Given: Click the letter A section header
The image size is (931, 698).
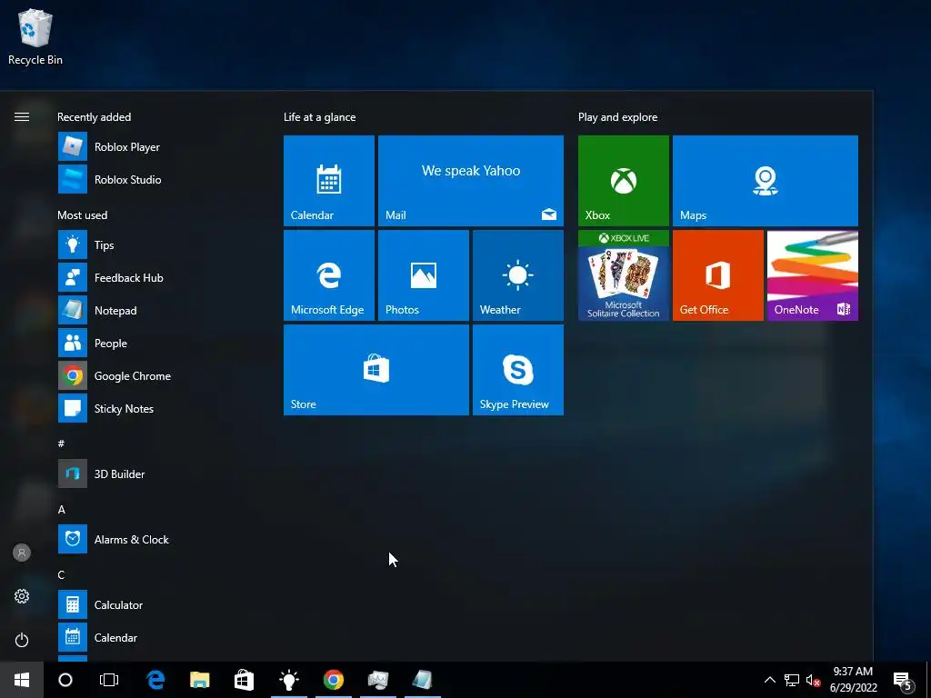Looking at the screenshot, I should pos(61,509).
